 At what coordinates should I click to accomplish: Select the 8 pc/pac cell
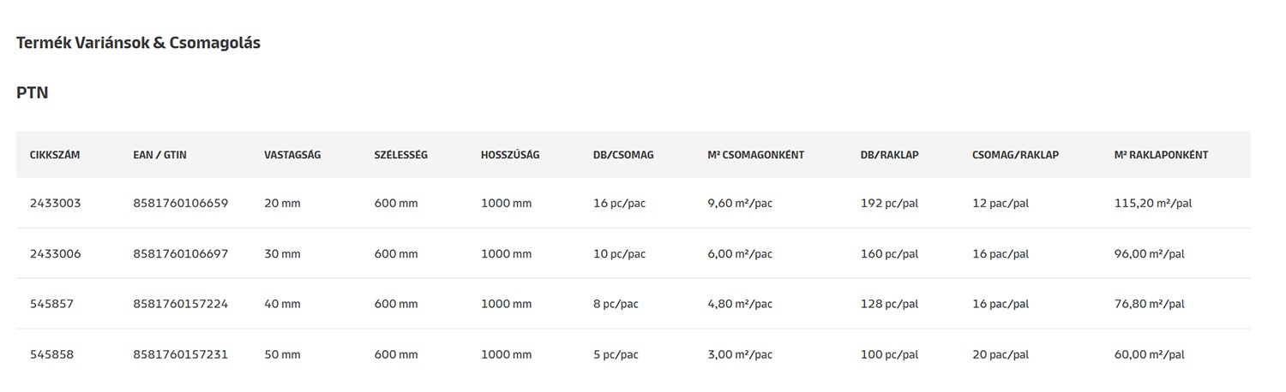[616, 304]
